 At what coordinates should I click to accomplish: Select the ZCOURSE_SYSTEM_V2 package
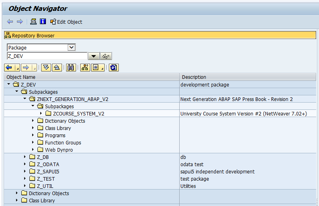pyautogui.click(x=79, y=114)
